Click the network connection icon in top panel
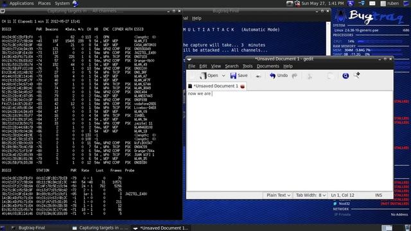 tap(362, 3)
